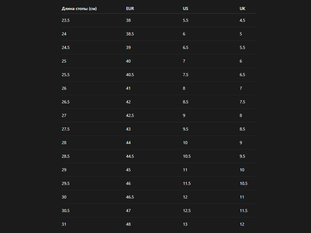Click the 28 cm foot length cell
311x233 pixels.
pyautogui.click(x=64, y=143)
